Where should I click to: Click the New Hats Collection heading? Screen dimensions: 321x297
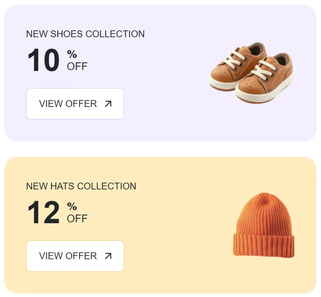pos(81,186)
